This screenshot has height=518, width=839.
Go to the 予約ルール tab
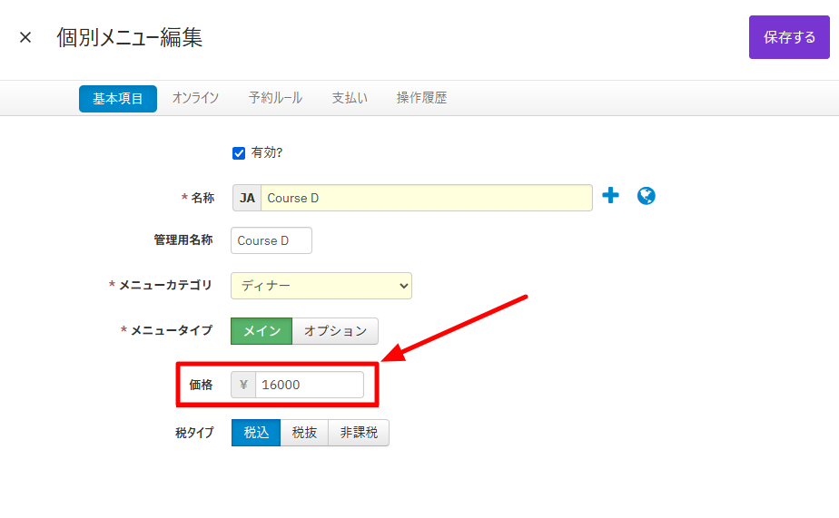pos(275,98)
